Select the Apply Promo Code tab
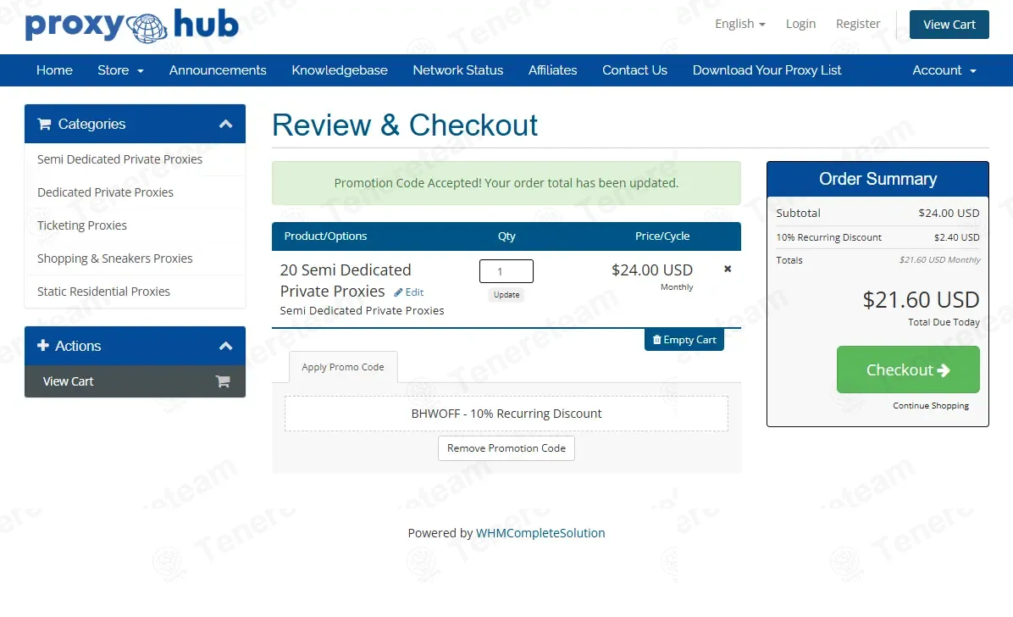The image size is (1013, 617). pyautogui.click(x=343, y=367)
